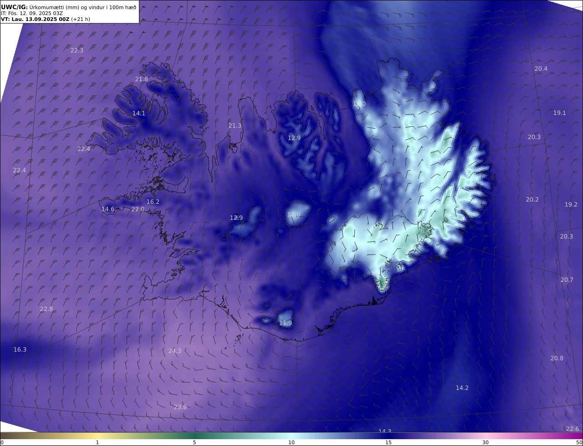Screen dimensions: 583x446
Task: Click the 22.6 value label
Action: click(x=573, y=429)
